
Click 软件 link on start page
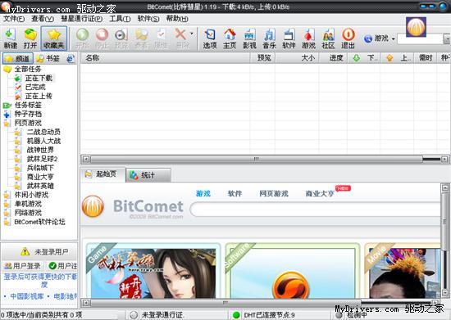(x=235, y=193)
